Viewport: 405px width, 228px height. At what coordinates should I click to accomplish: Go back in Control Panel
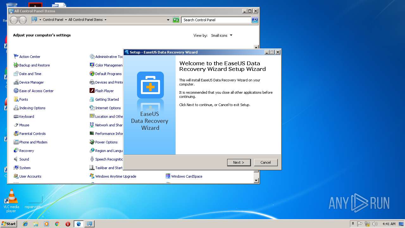click(14, 20)
